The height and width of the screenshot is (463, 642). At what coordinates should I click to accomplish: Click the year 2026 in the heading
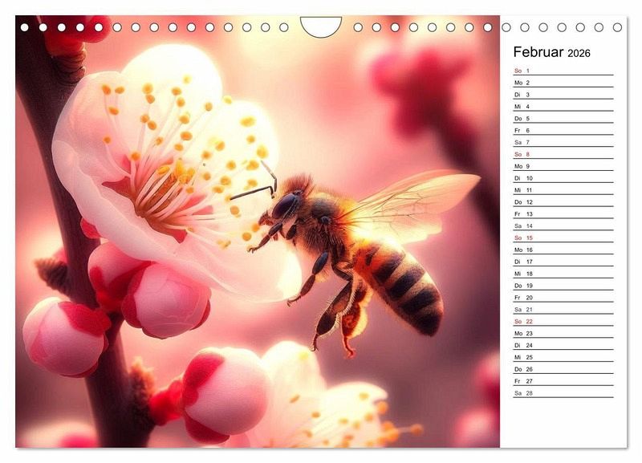[x=579, y=54]
